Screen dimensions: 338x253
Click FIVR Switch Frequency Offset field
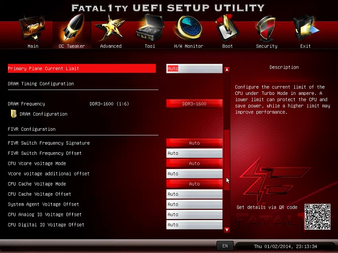pos(194,153)
